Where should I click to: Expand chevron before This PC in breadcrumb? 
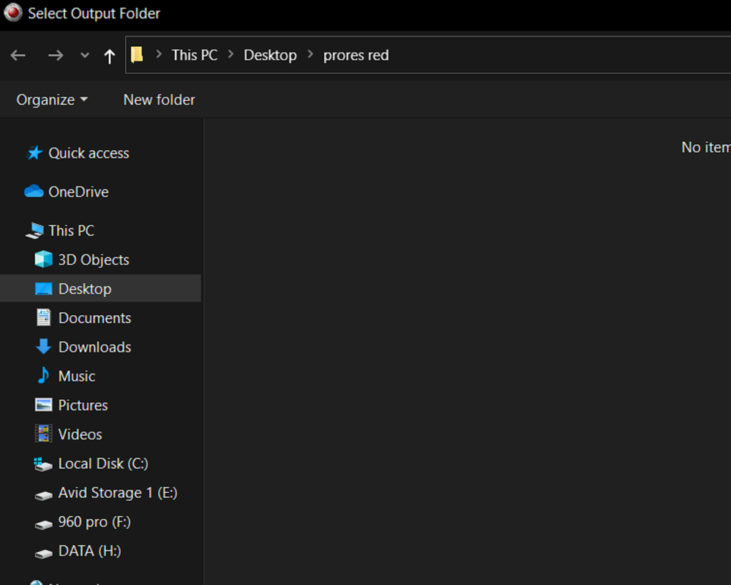click(x=159, y=55)
